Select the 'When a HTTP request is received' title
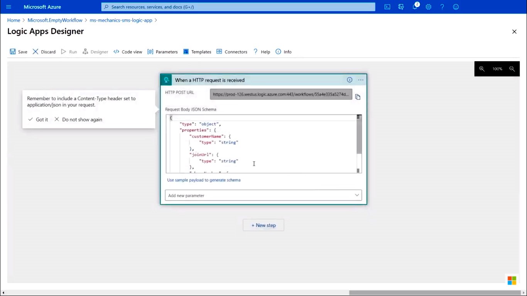This screenshot has width=527, height=296. (x=209, y=80)
